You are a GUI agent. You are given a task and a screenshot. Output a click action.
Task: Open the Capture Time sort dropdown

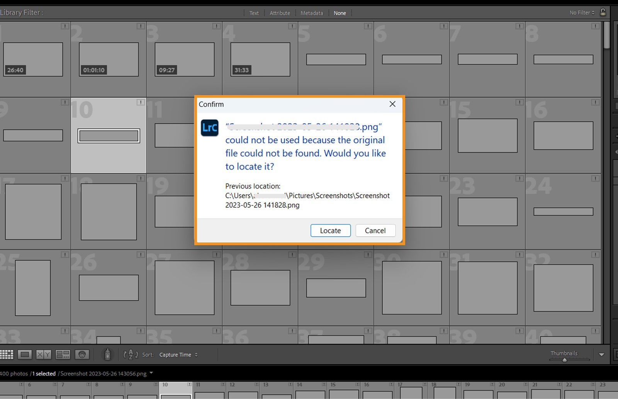(x=178, y=355)
